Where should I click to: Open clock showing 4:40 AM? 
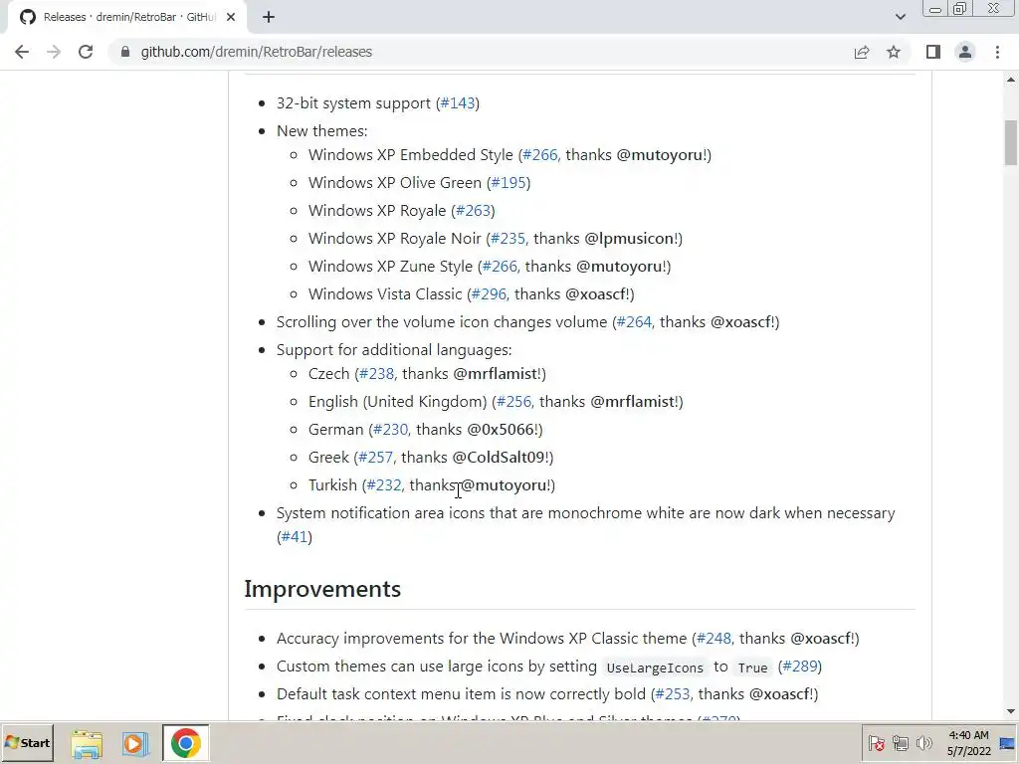[968, 743]
